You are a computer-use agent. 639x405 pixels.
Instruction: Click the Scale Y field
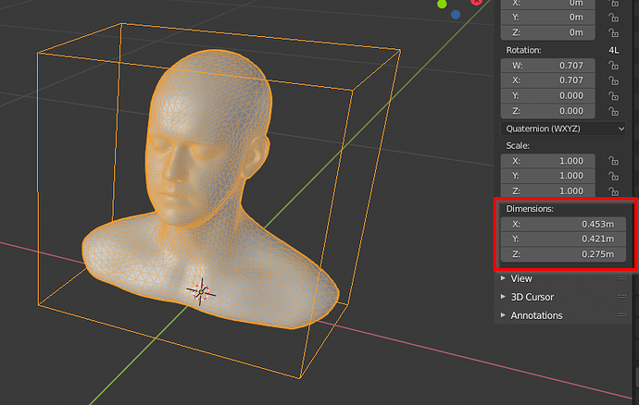pos(547,176)
